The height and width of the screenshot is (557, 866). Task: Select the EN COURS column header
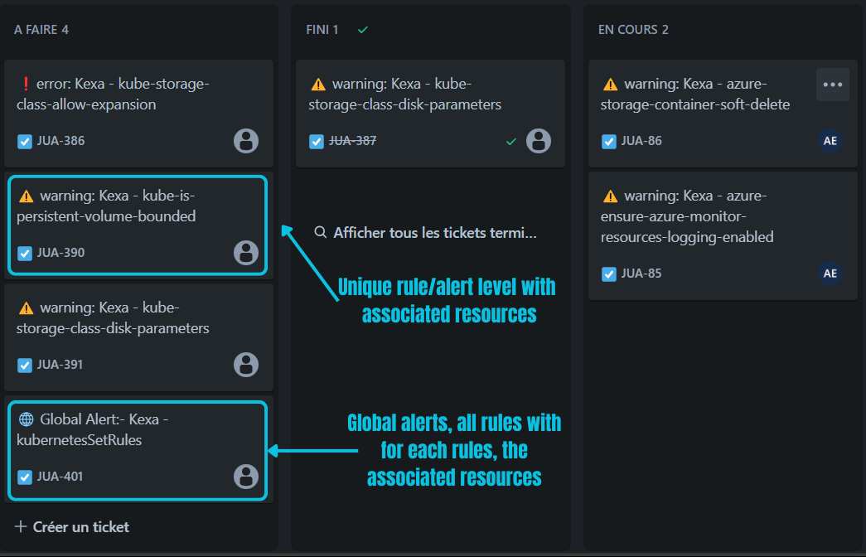(633, 30)
